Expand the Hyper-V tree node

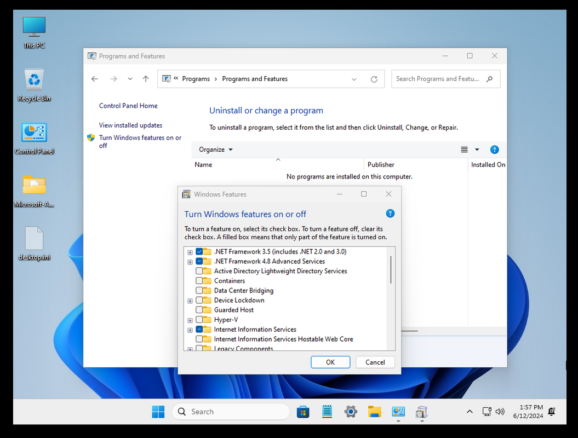[x=190, y=320]
